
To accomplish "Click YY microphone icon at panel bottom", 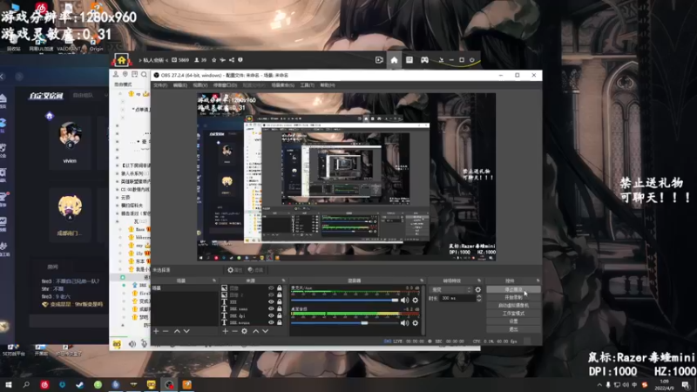I will click(x=144, y=343).
